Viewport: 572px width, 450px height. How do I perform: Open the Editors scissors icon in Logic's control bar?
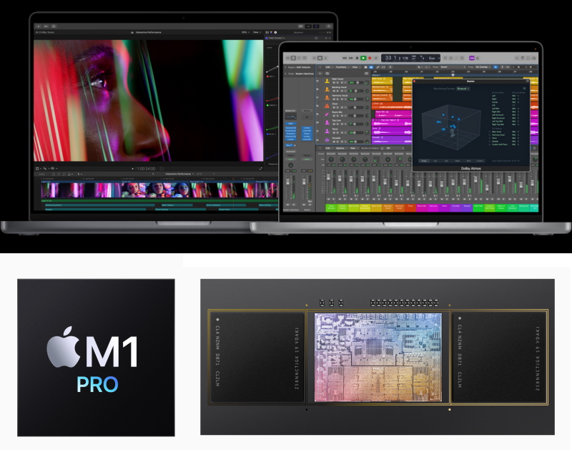pos(326,58)
